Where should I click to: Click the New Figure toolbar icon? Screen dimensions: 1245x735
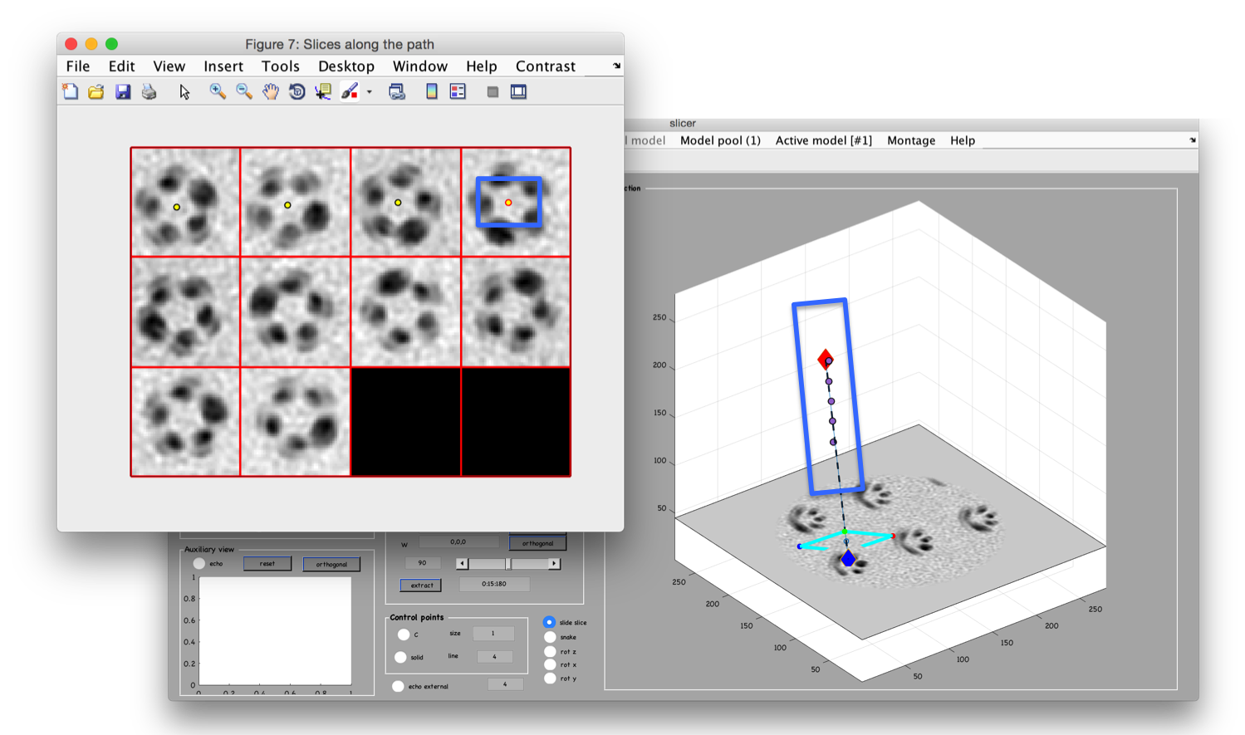coord(71,91)
